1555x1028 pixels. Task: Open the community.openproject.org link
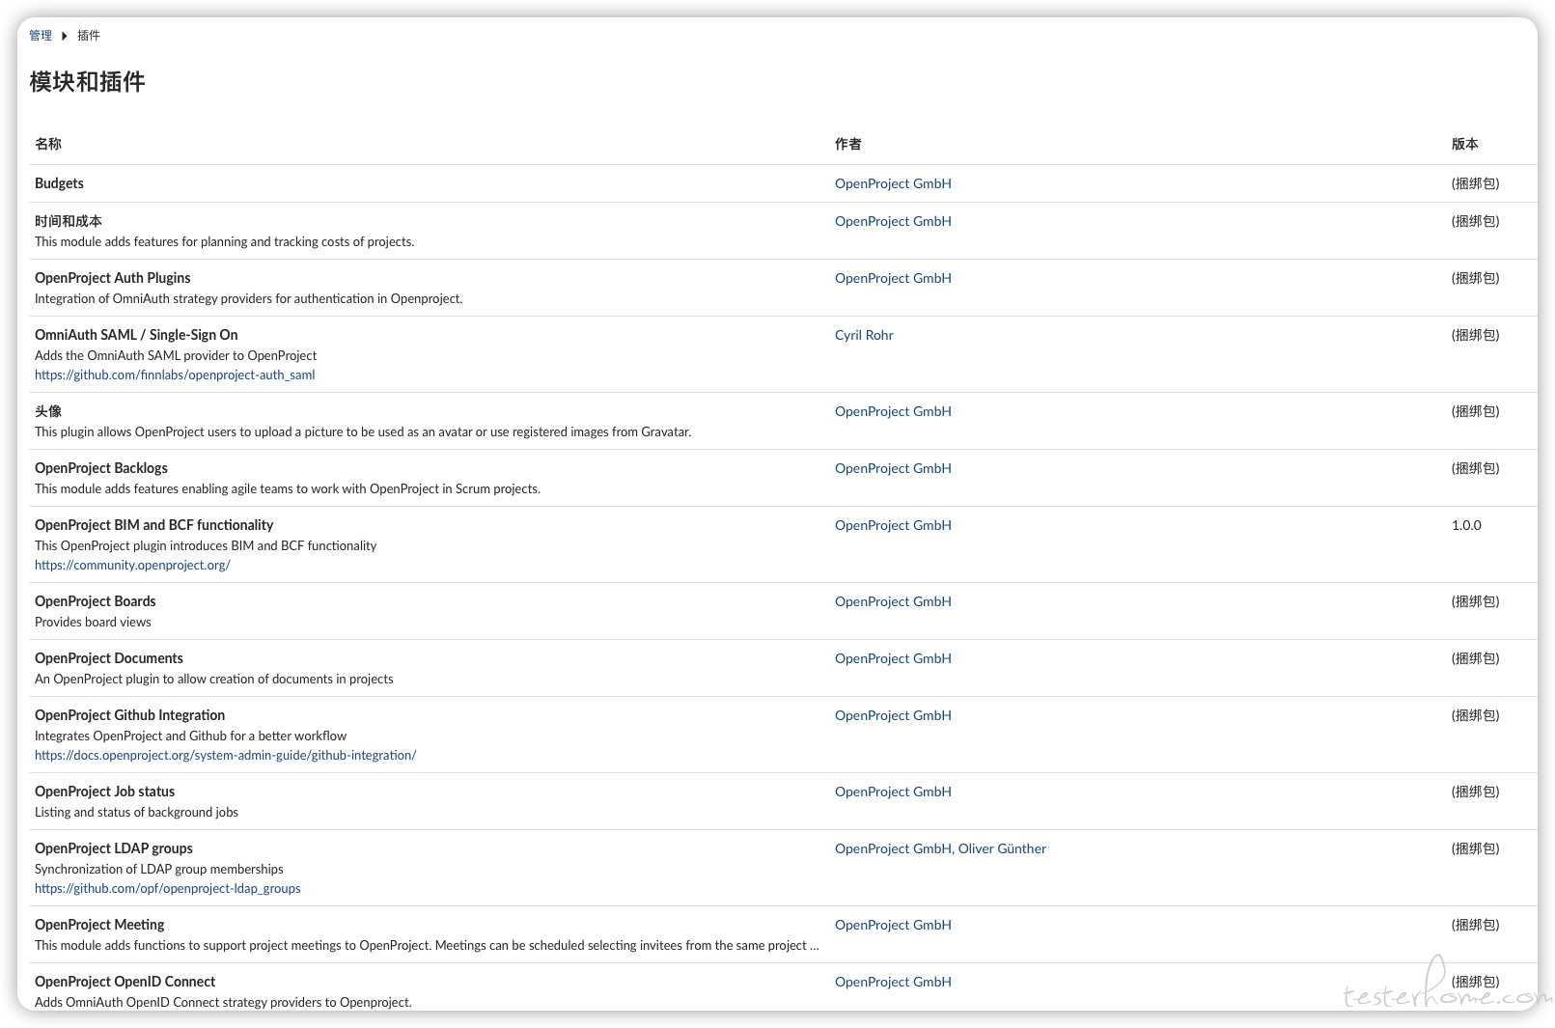(132, 566)
